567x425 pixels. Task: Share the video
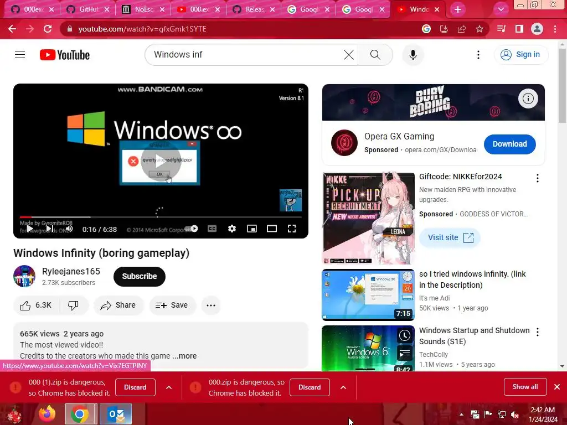click(x=118, y=305)
